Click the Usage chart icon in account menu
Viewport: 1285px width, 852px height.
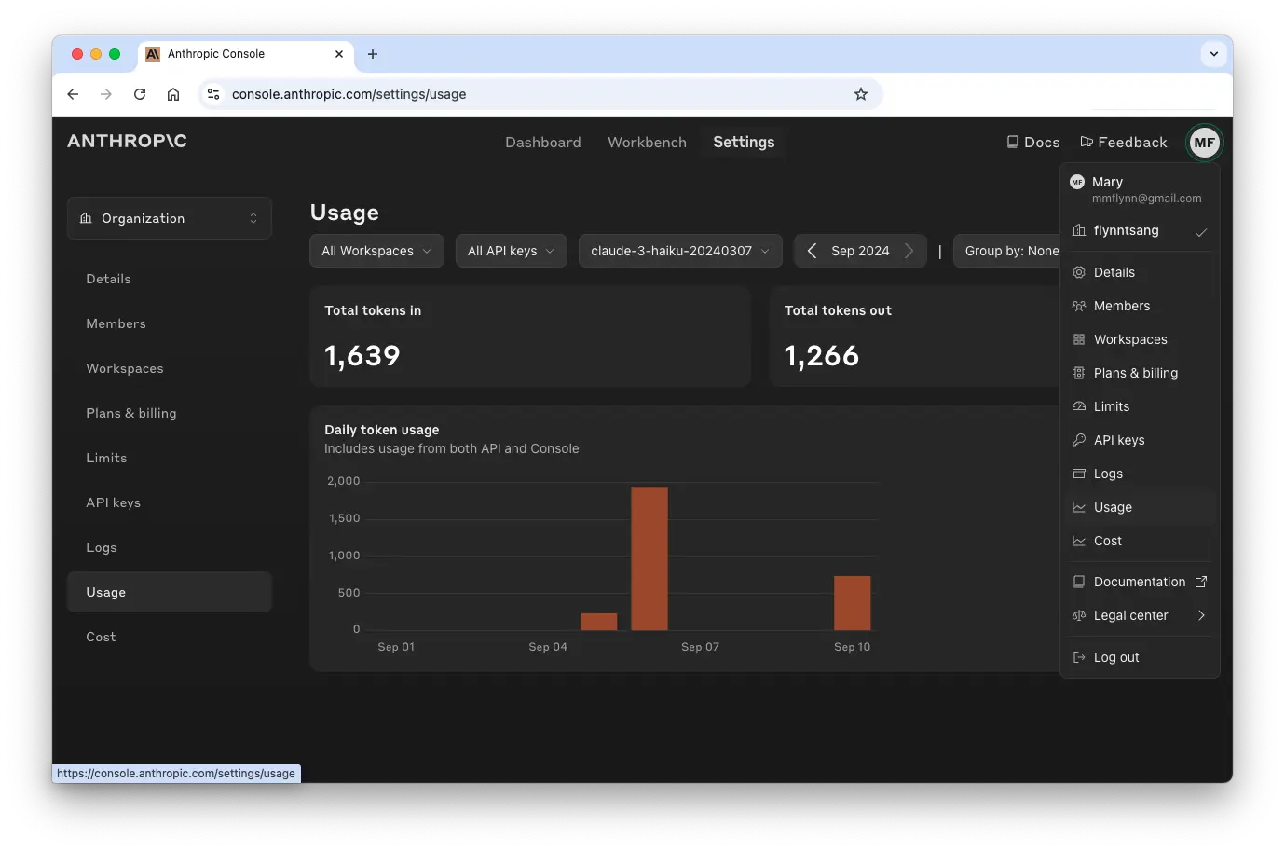tap(1079, 507)
